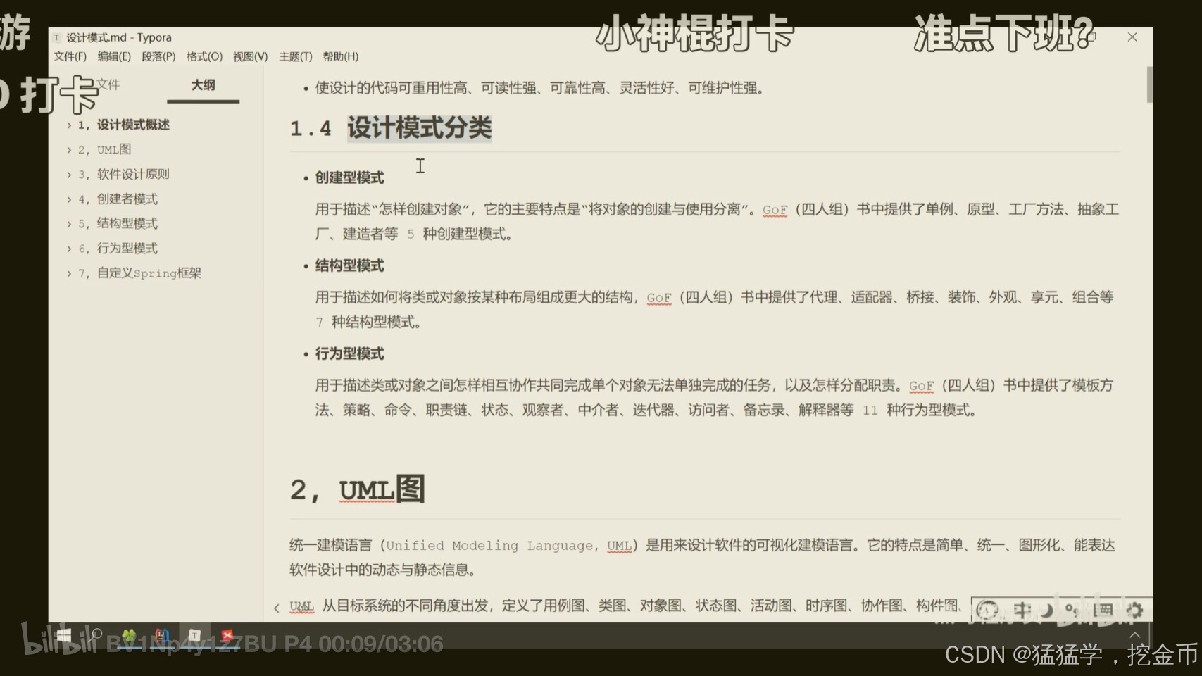This screenshot has width=1202, height=676.
Task: Maximize the Typora window
Action: tap(1091, 37)
